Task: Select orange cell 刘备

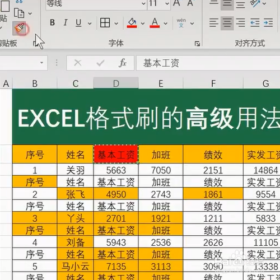Action: pos(75,242)
